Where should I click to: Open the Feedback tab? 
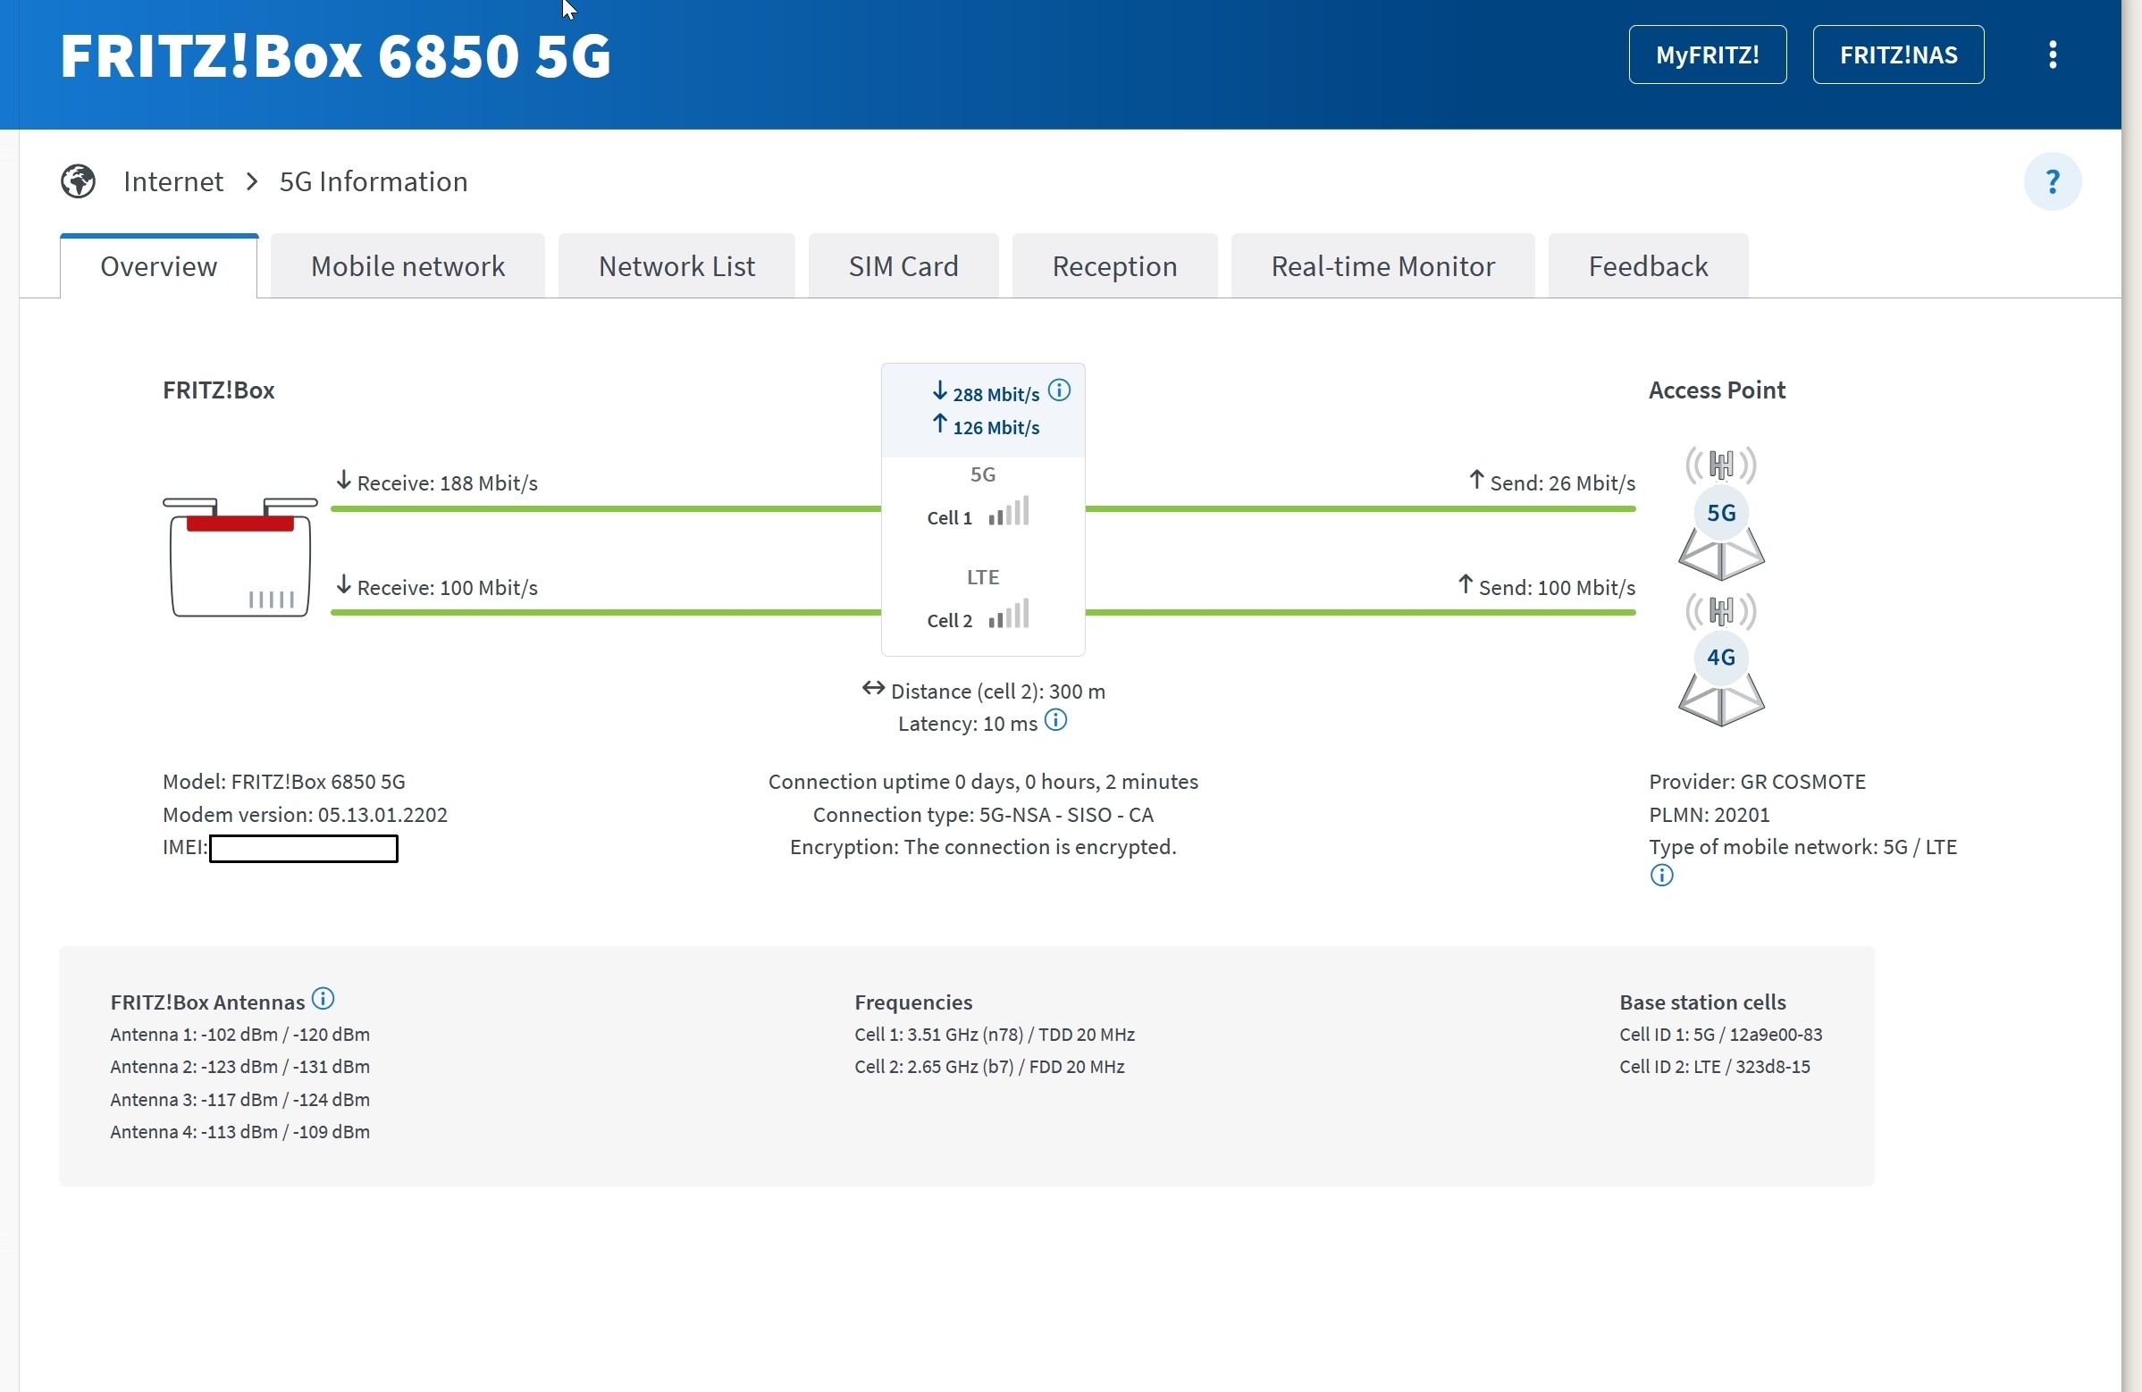[1648, 266]
